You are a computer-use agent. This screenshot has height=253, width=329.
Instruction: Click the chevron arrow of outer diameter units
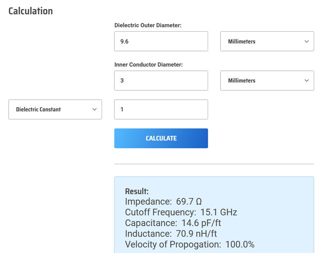(306, 42)
